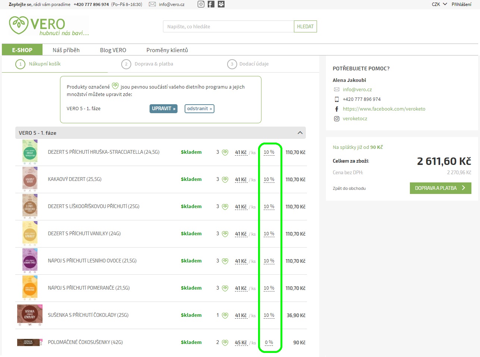
Task: Click program heart icon in Hruška-Stracciatella row
Action: click(x=225, y=152)
